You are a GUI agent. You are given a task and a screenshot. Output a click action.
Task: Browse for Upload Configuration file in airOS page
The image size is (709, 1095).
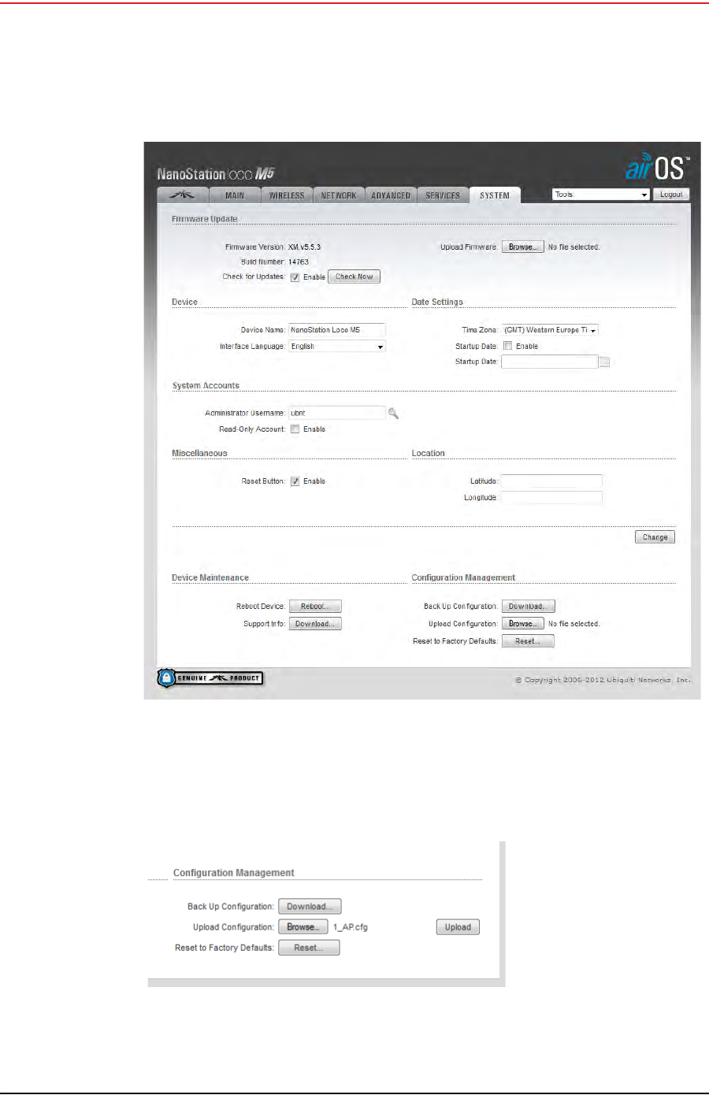(x=522, y=624)
